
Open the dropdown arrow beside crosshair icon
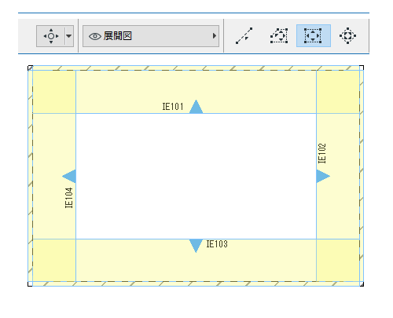69,36
